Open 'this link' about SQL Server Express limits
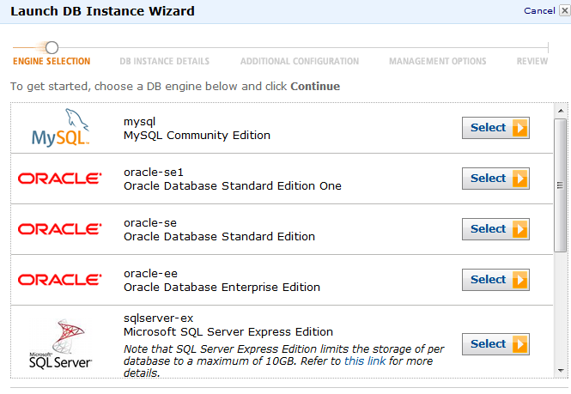This screenshot has height=394, width=571. 365,361
